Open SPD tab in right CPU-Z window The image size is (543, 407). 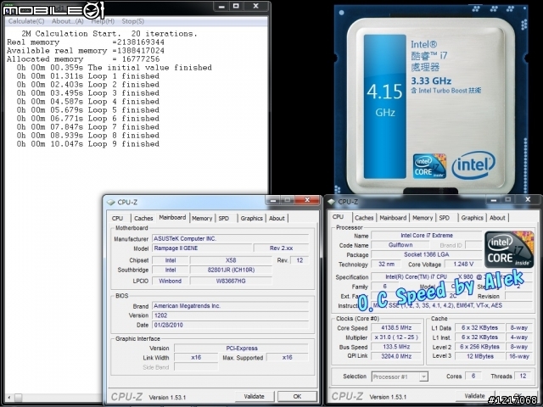click(x=445, y=218)
